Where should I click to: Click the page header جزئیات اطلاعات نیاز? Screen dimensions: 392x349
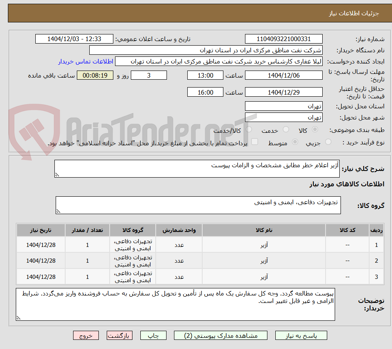pyautogui.click(x=354, y=13)
